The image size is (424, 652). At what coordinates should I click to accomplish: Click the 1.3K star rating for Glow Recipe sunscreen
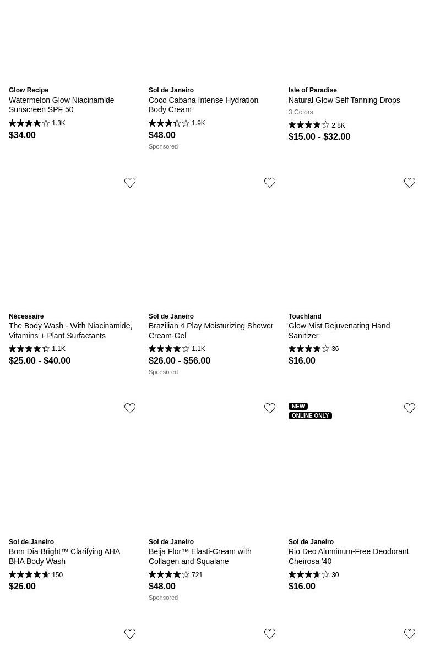point(37,123)
